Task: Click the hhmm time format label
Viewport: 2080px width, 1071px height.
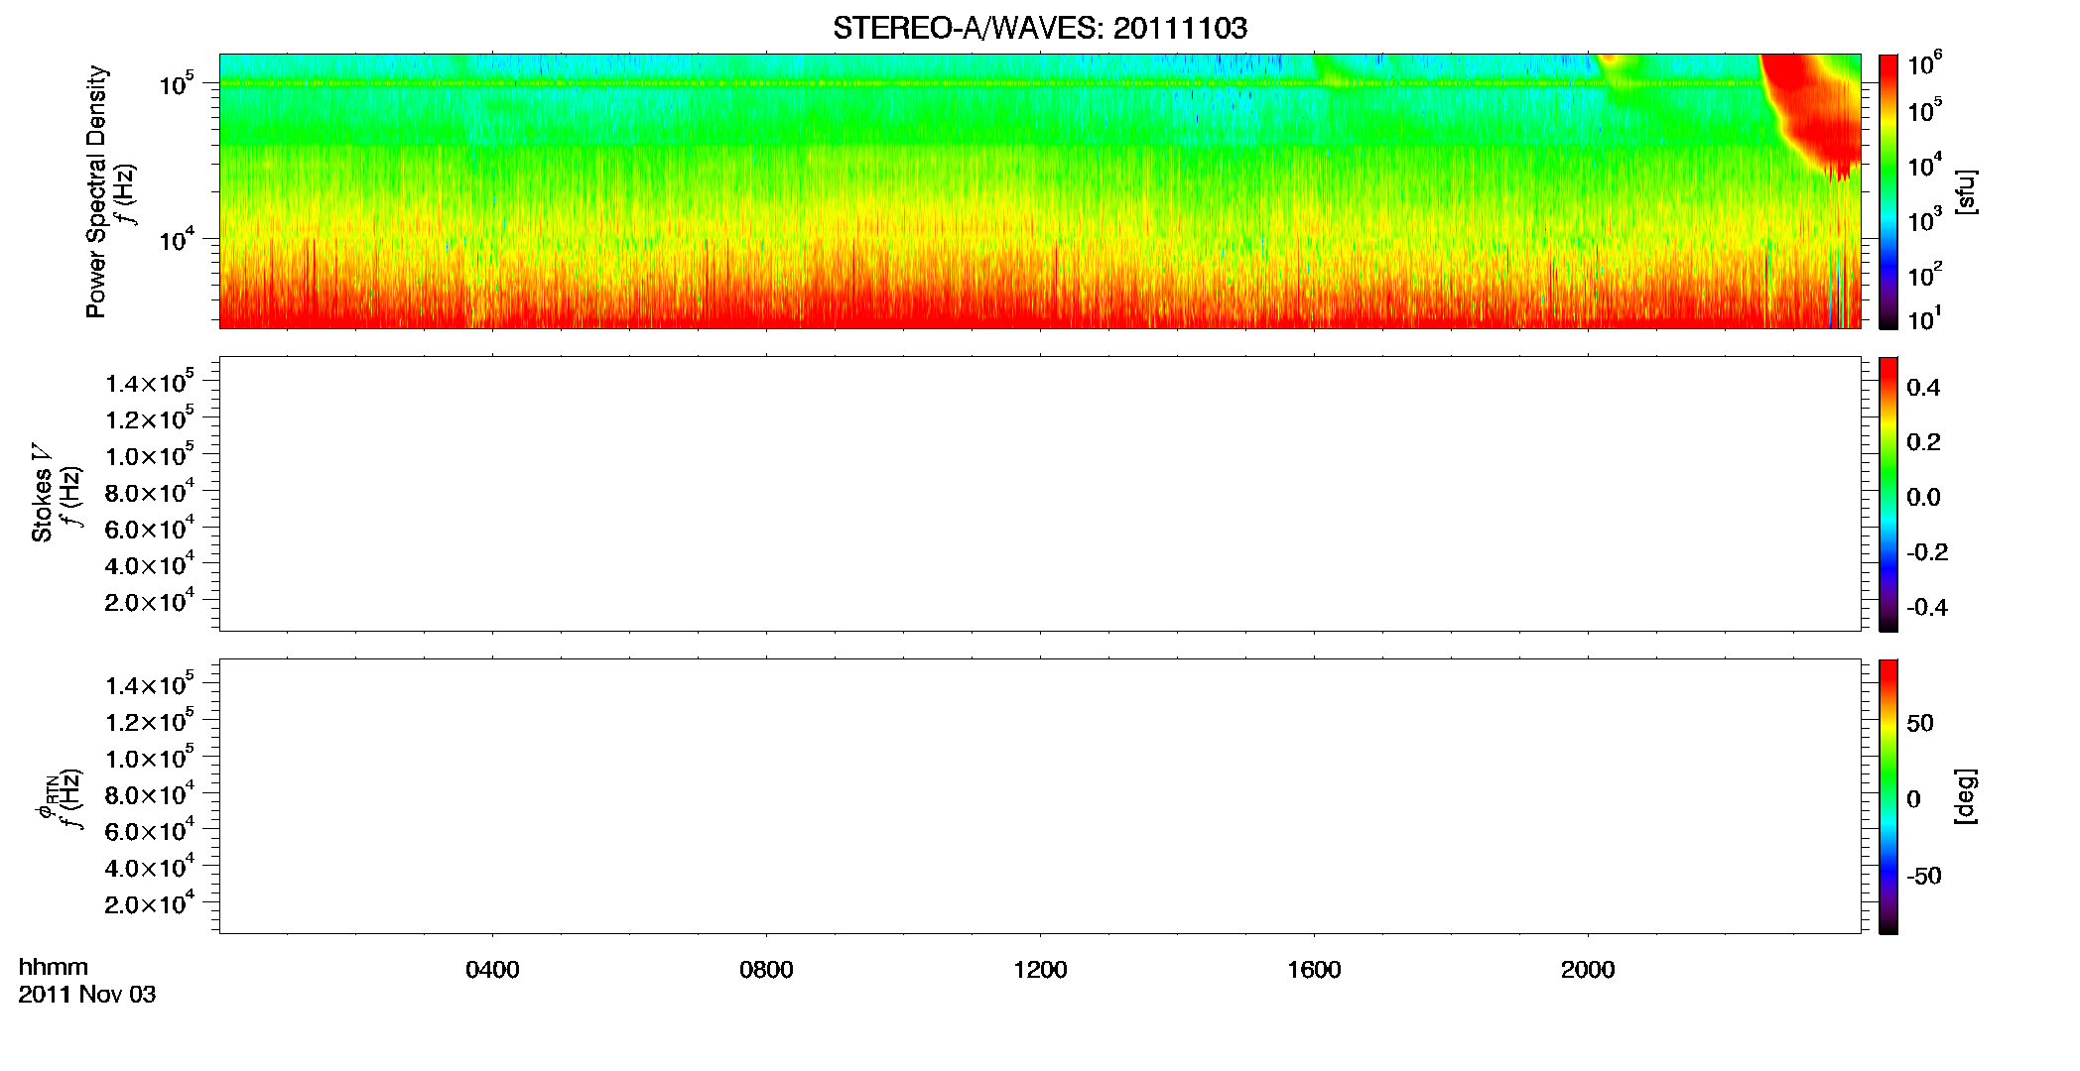Action: coord(54,967)
